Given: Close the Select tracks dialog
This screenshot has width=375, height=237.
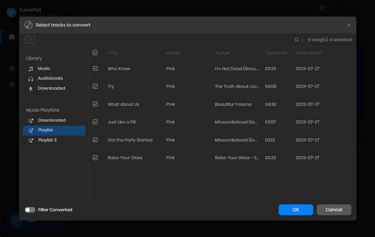Looking at the screenshot, I should (349, 25).
